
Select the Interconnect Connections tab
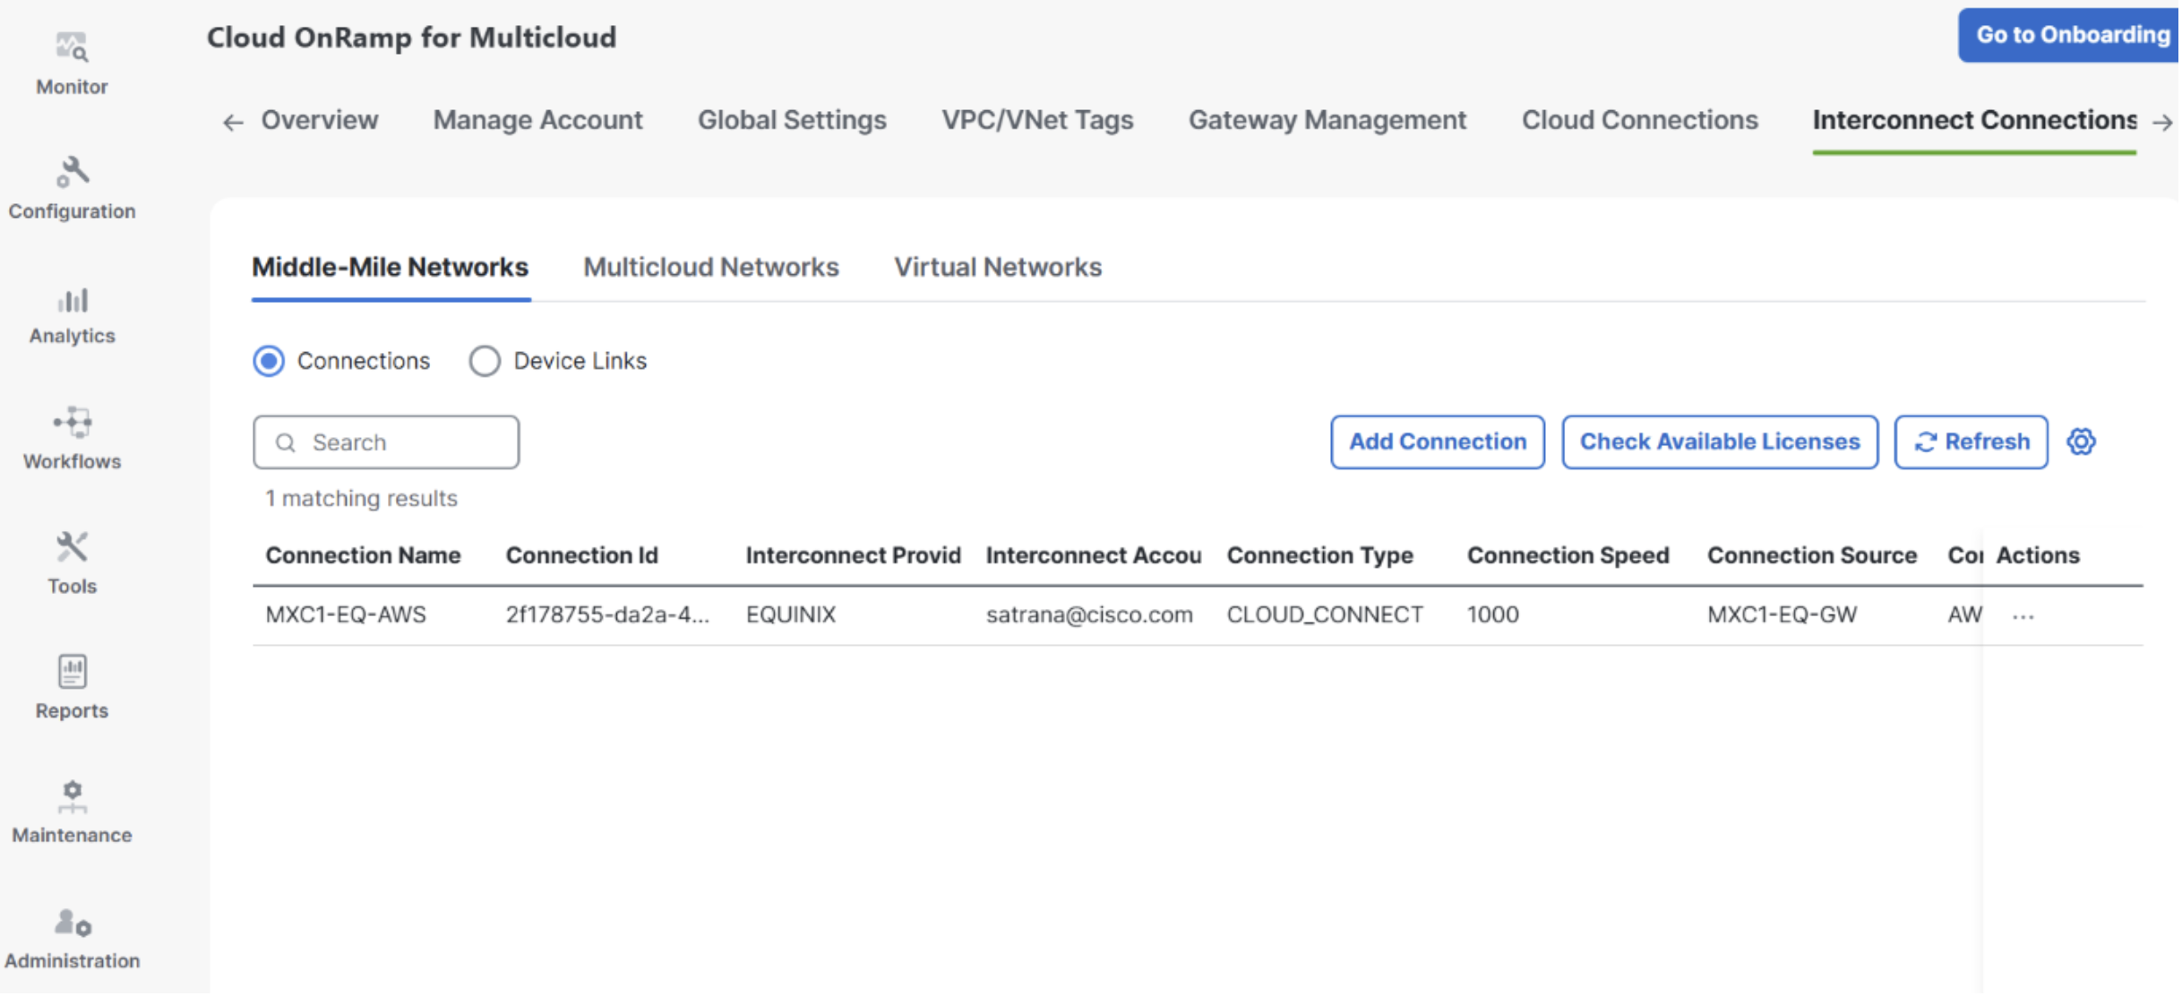pyautogui.click(x=1977, y=120)
